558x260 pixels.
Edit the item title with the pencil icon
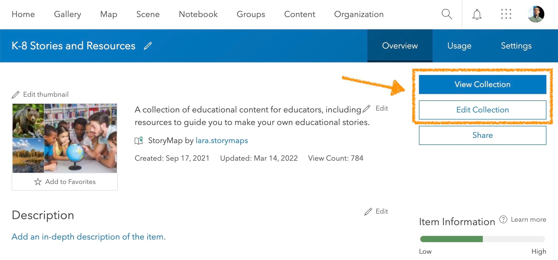[148, 46]
